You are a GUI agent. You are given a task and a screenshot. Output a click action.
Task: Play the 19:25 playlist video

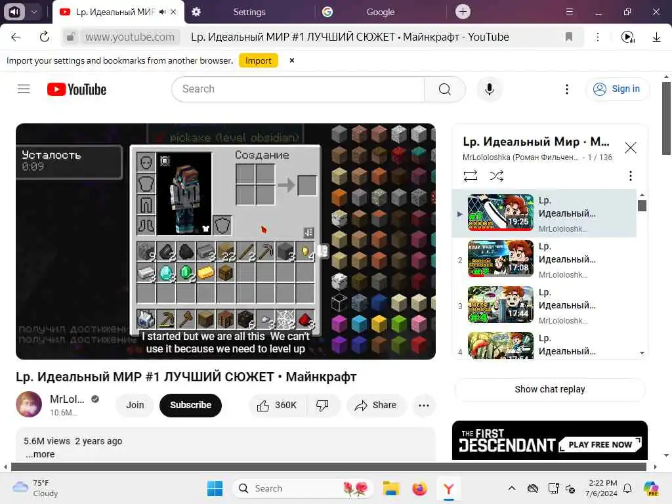click(x=501, y=213)
